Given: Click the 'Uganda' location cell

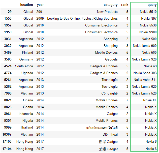Looking at the screenshot, I should pyautogui.click(x=27, y=73).
